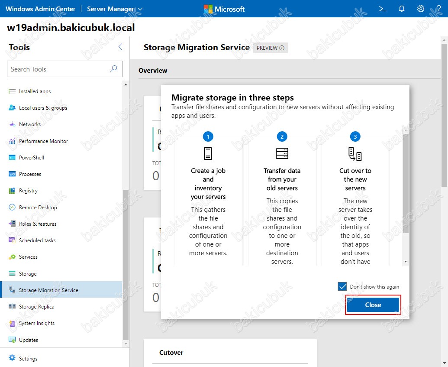Click the PREVIEW info icon

pyautogui.click(x=282, y=48)
